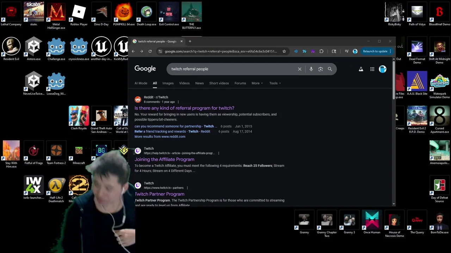Open A.A.U. Black Site shortcut
Viewport: 451px width, 253px height.
pos(417,83)
